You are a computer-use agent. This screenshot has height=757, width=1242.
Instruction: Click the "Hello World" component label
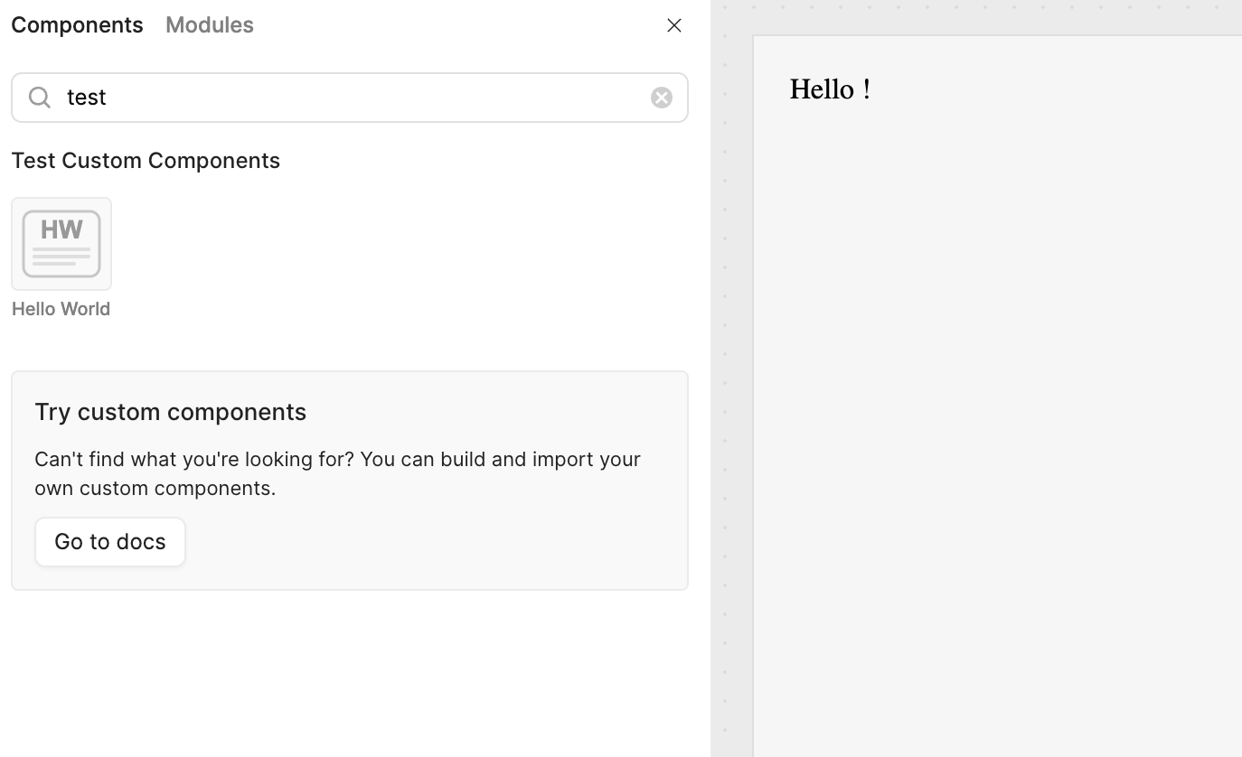coord(61,309)
